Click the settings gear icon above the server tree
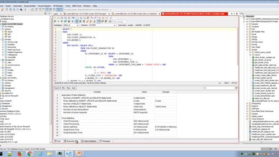 click(x=45, y=14)
